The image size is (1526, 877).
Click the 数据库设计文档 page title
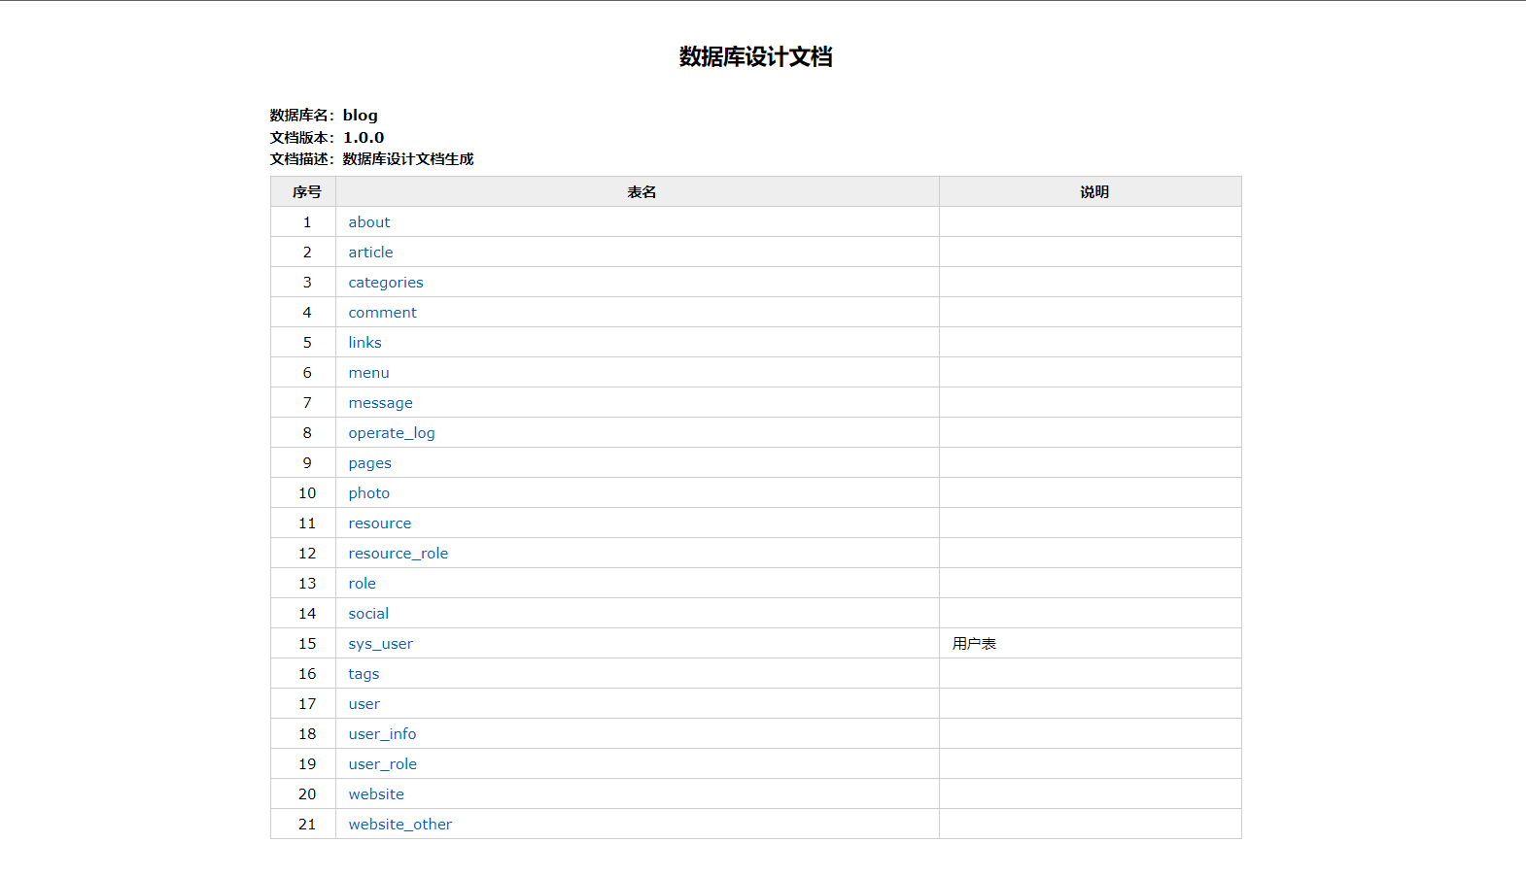click(x=755, y=57)
